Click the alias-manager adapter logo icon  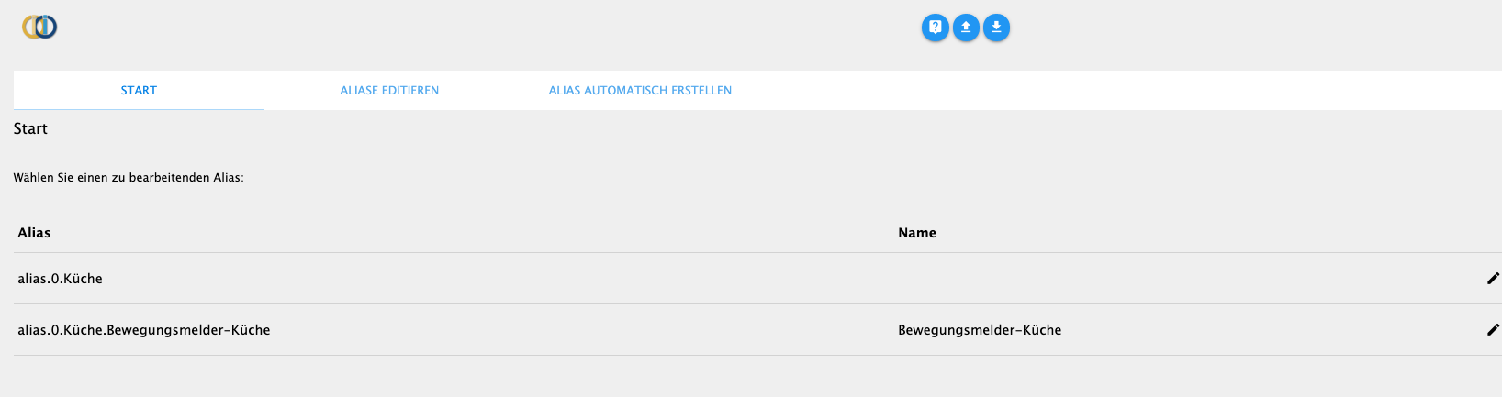(x=39, y=28)
